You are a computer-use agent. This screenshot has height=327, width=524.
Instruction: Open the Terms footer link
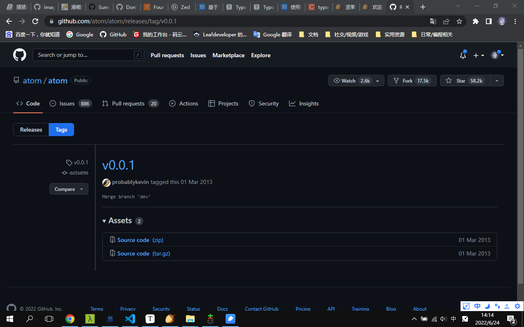[x=97, y=309]
